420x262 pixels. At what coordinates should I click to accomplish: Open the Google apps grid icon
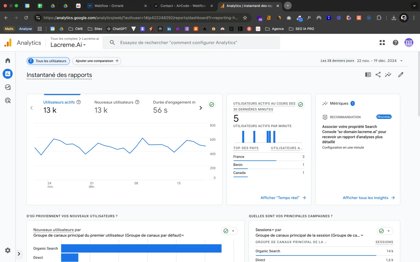382,42
